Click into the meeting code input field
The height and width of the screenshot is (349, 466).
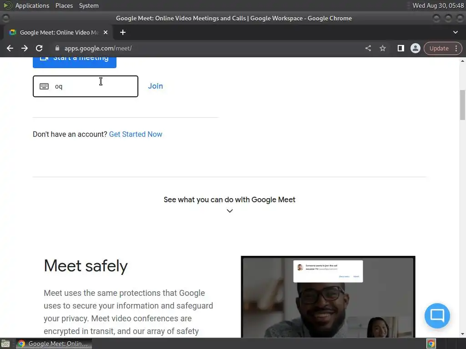click(85, 86)
